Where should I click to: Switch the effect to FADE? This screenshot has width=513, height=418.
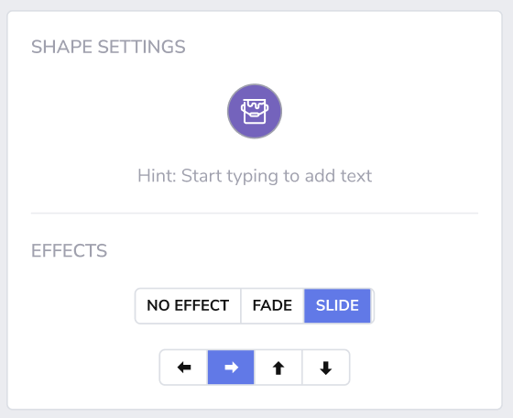(272, 306)
